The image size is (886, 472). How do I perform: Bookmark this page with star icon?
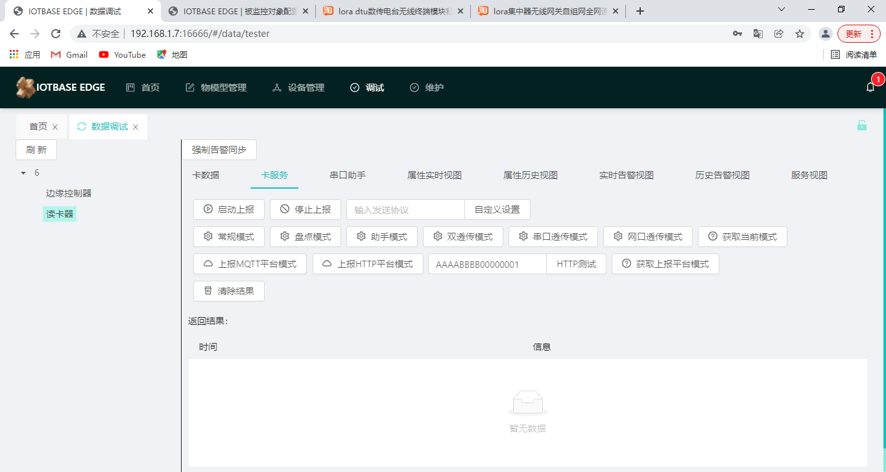tap(800, 34)
